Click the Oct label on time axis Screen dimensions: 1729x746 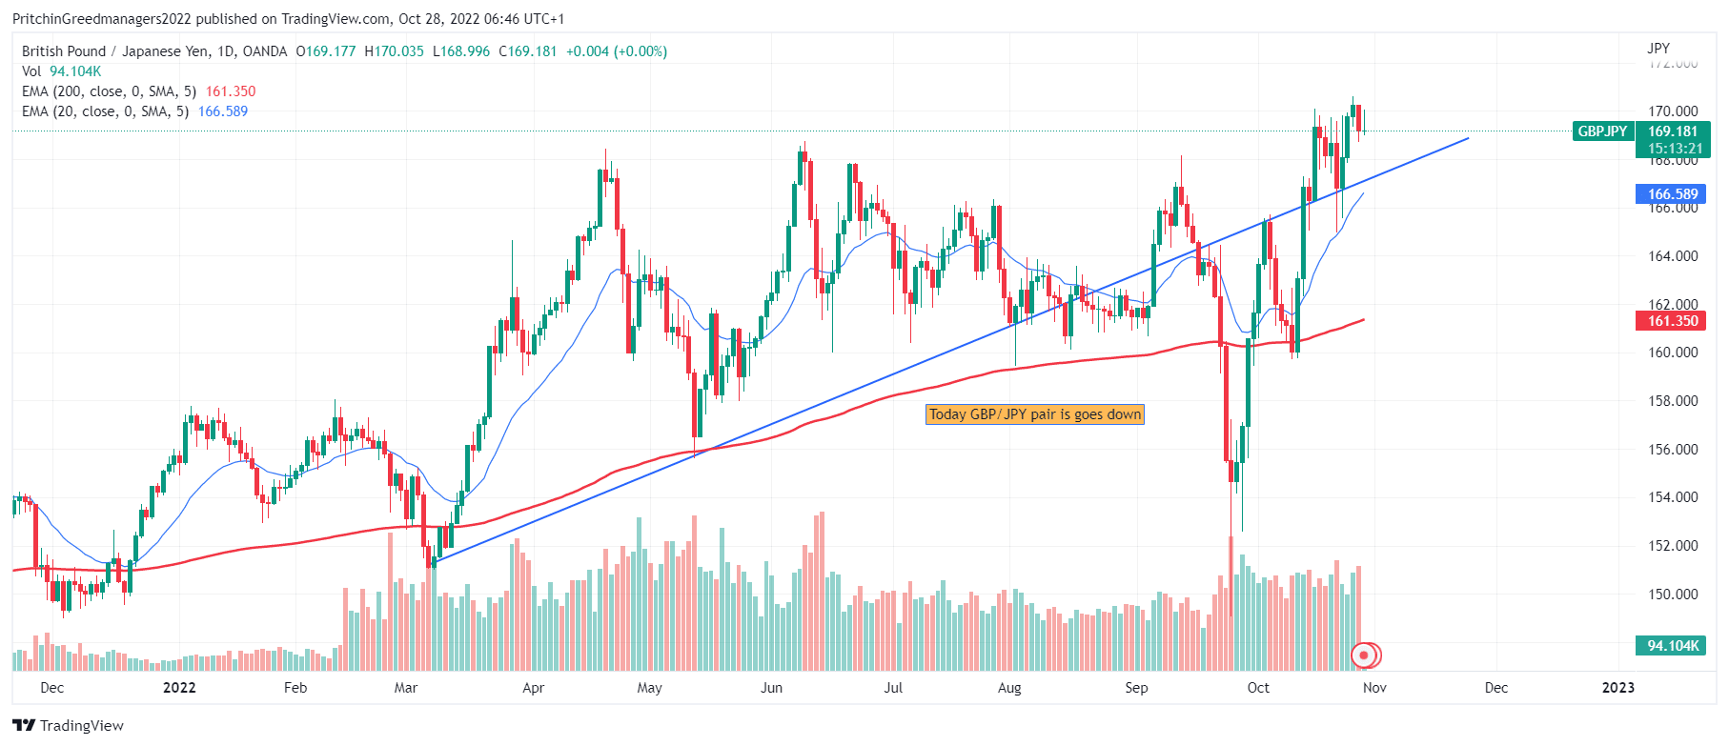pyautogui.click(x=1258, y=688)
